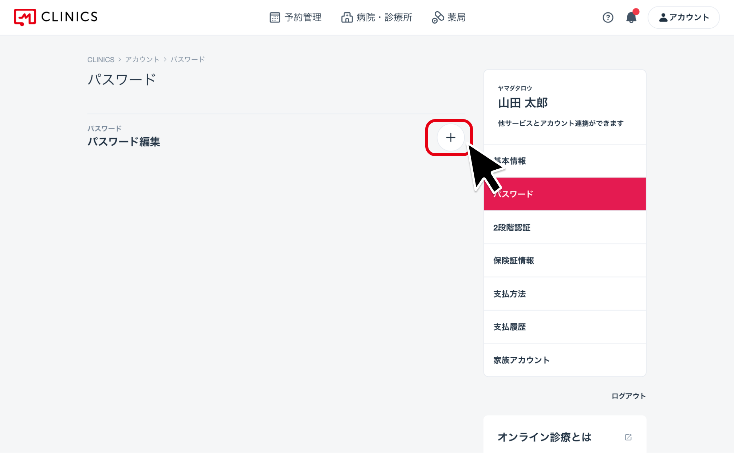Image resolution: width=734 pixels, height=453 pixels.
Task: Open 支払方法 in the sidebar
Action: (565, 294)
